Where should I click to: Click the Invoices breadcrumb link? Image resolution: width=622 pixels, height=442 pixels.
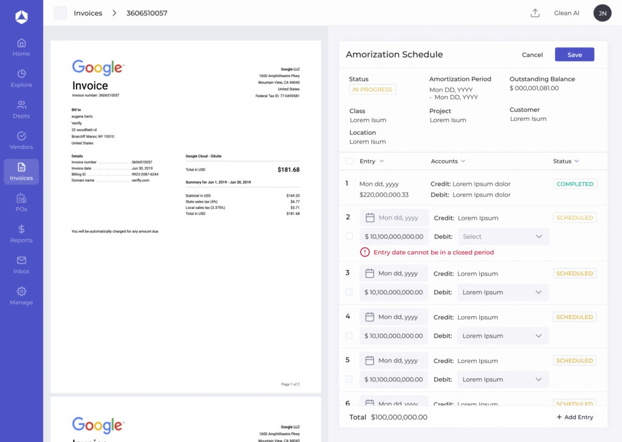(x=88, y=13)
